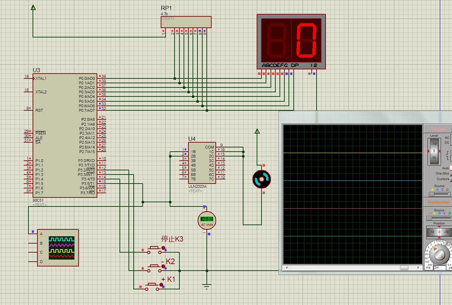Screen dimensions: 452x305
Task: Click the RP1 reference label
Action: point(166,8)
